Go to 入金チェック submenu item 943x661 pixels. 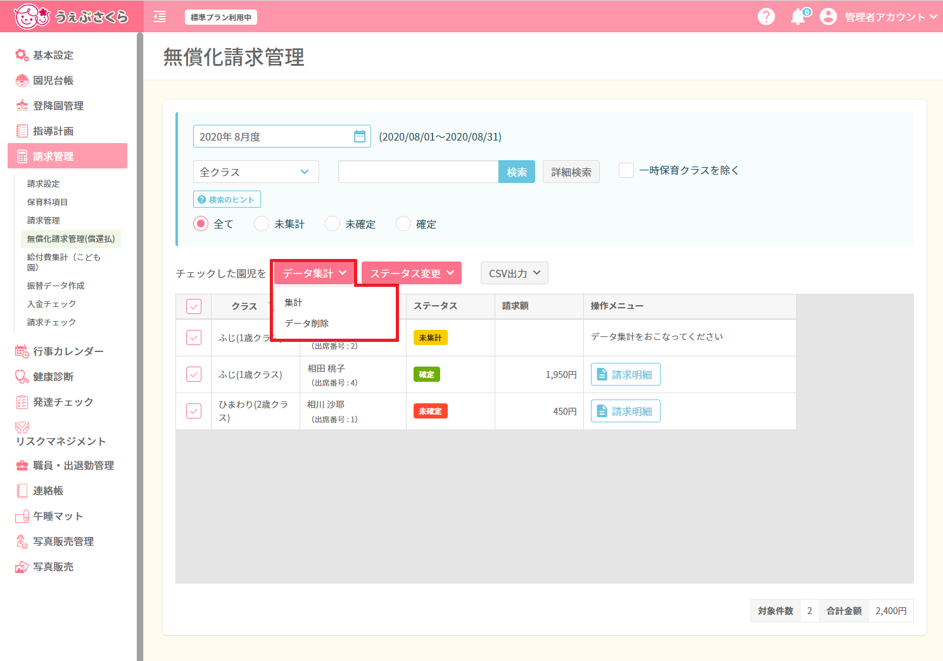tap(51, 304)
